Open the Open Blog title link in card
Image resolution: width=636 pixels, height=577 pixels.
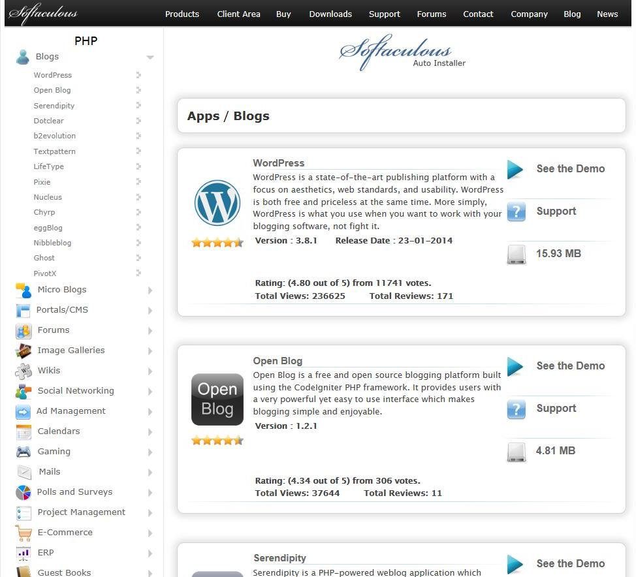[278, 361]
